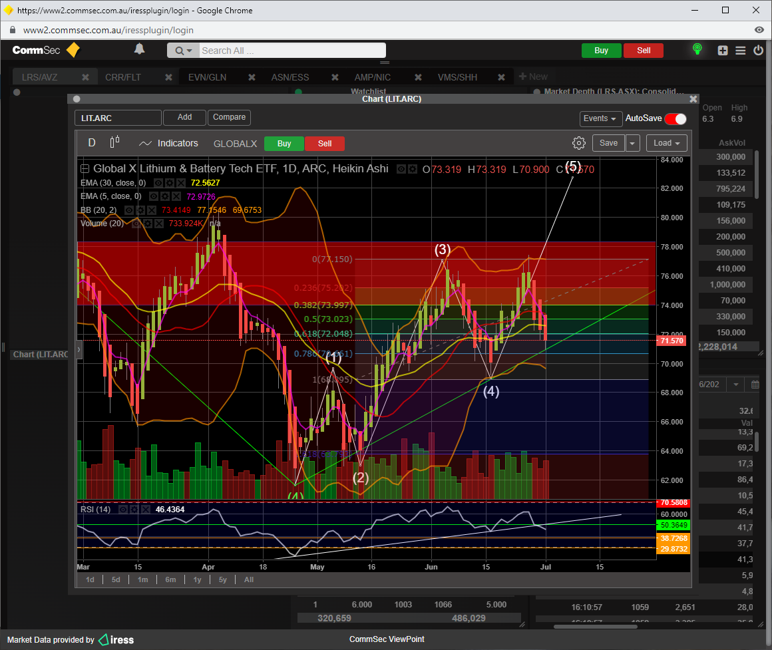The width and height of the screenshot is (772, 650).
Task: Close the EVN/GLN tab
Action: [x=252, y=77]
